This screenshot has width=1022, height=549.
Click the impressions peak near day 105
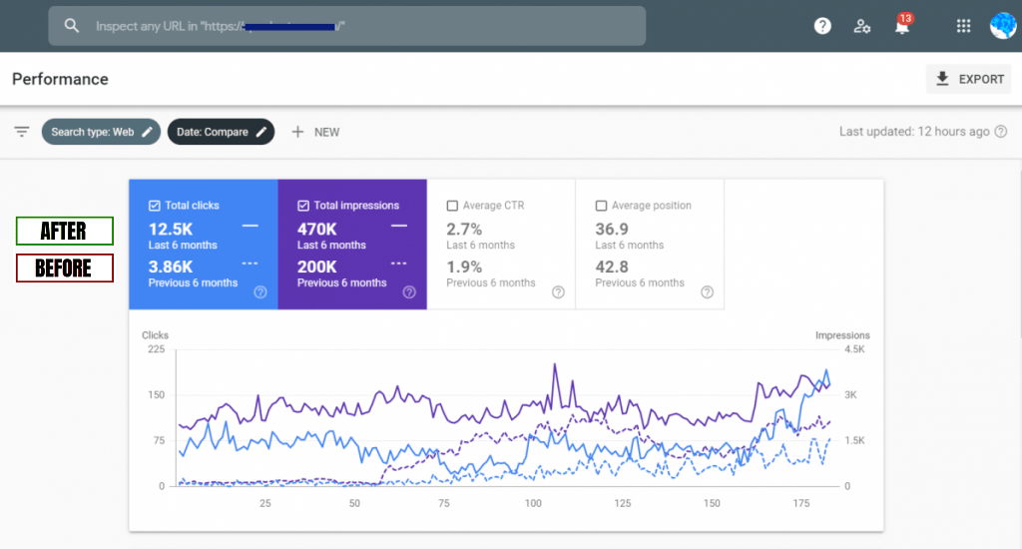click(555, 365)
